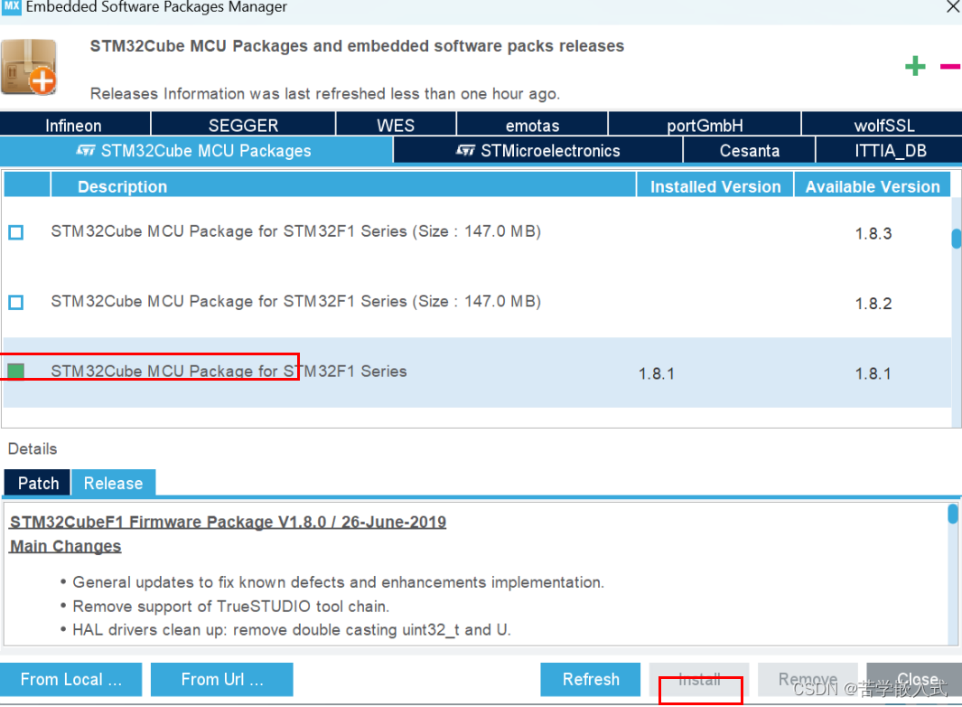Image resolution: width=962 pixels, height=707 pixels.
Task: Select the STMicroelectronics tab
Action: (x=537, y=150)
